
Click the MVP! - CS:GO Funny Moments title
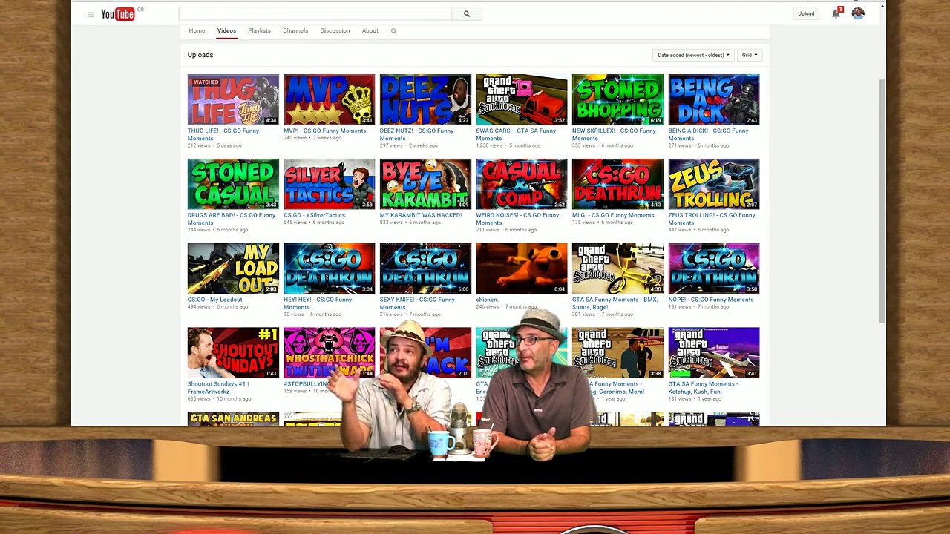coord(325,131)
